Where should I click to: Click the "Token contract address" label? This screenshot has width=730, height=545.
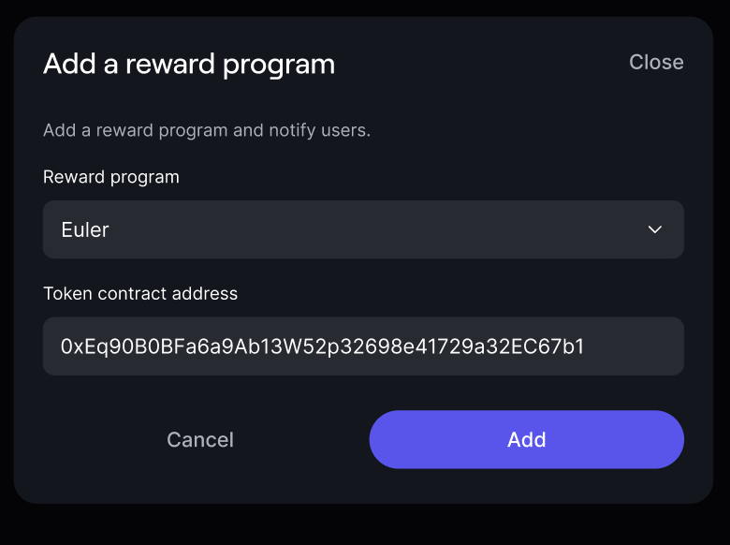(x=140, y=294)
